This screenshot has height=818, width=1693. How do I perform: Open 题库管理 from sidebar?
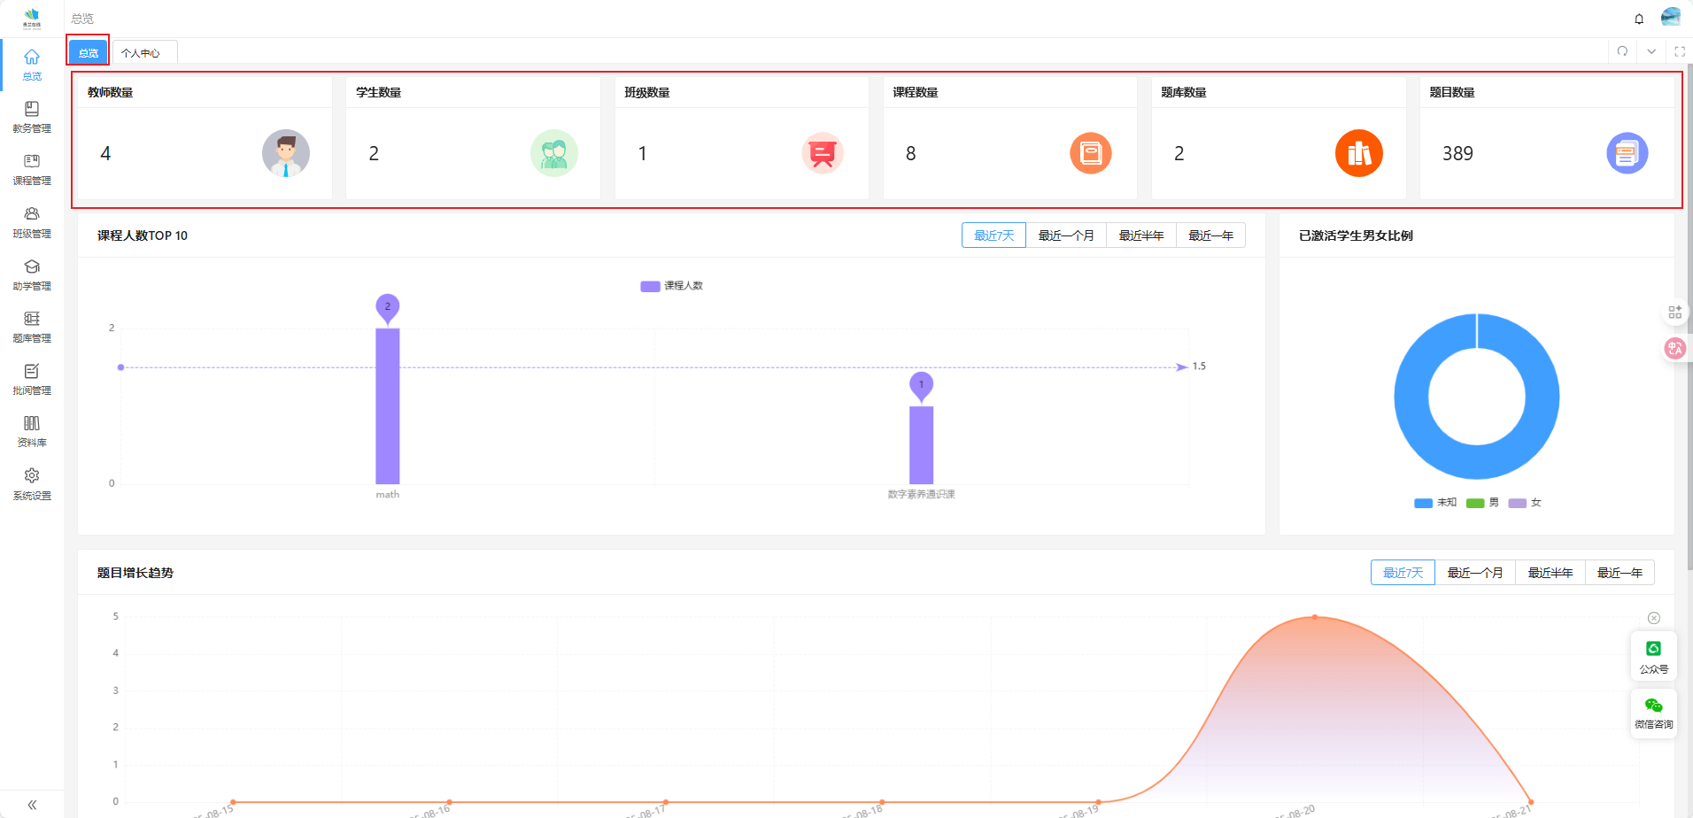click(32, 327)
